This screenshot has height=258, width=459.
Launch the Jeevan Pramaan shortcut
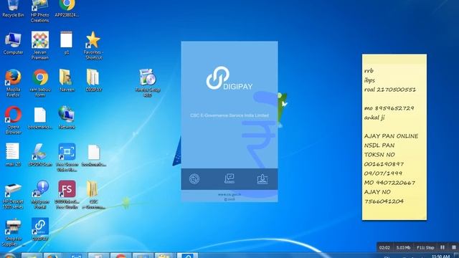coord(40,46)
